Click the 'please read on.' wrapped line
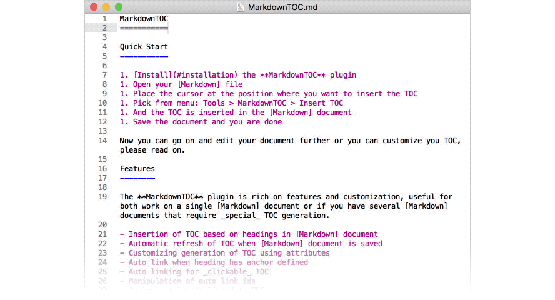555x300 pixels. 152,150
